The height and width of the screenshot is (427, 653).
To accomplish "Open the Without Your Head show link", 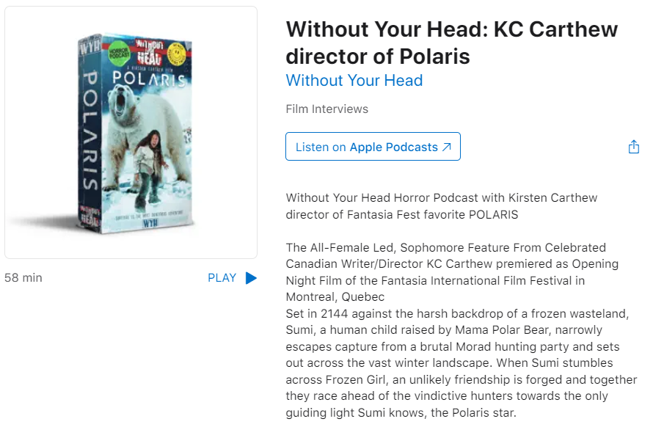I will [354, 81].
